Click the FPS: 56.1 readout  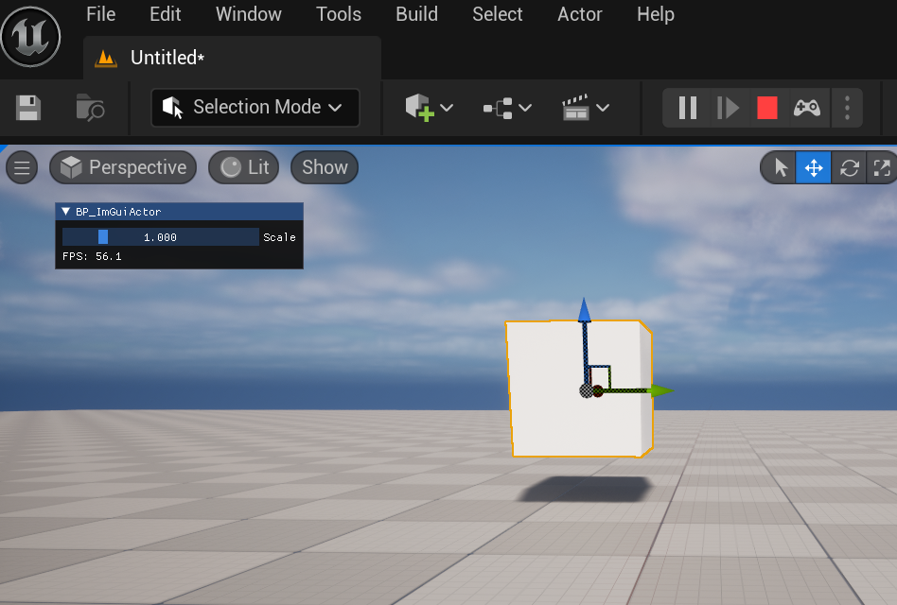[92, 256]
